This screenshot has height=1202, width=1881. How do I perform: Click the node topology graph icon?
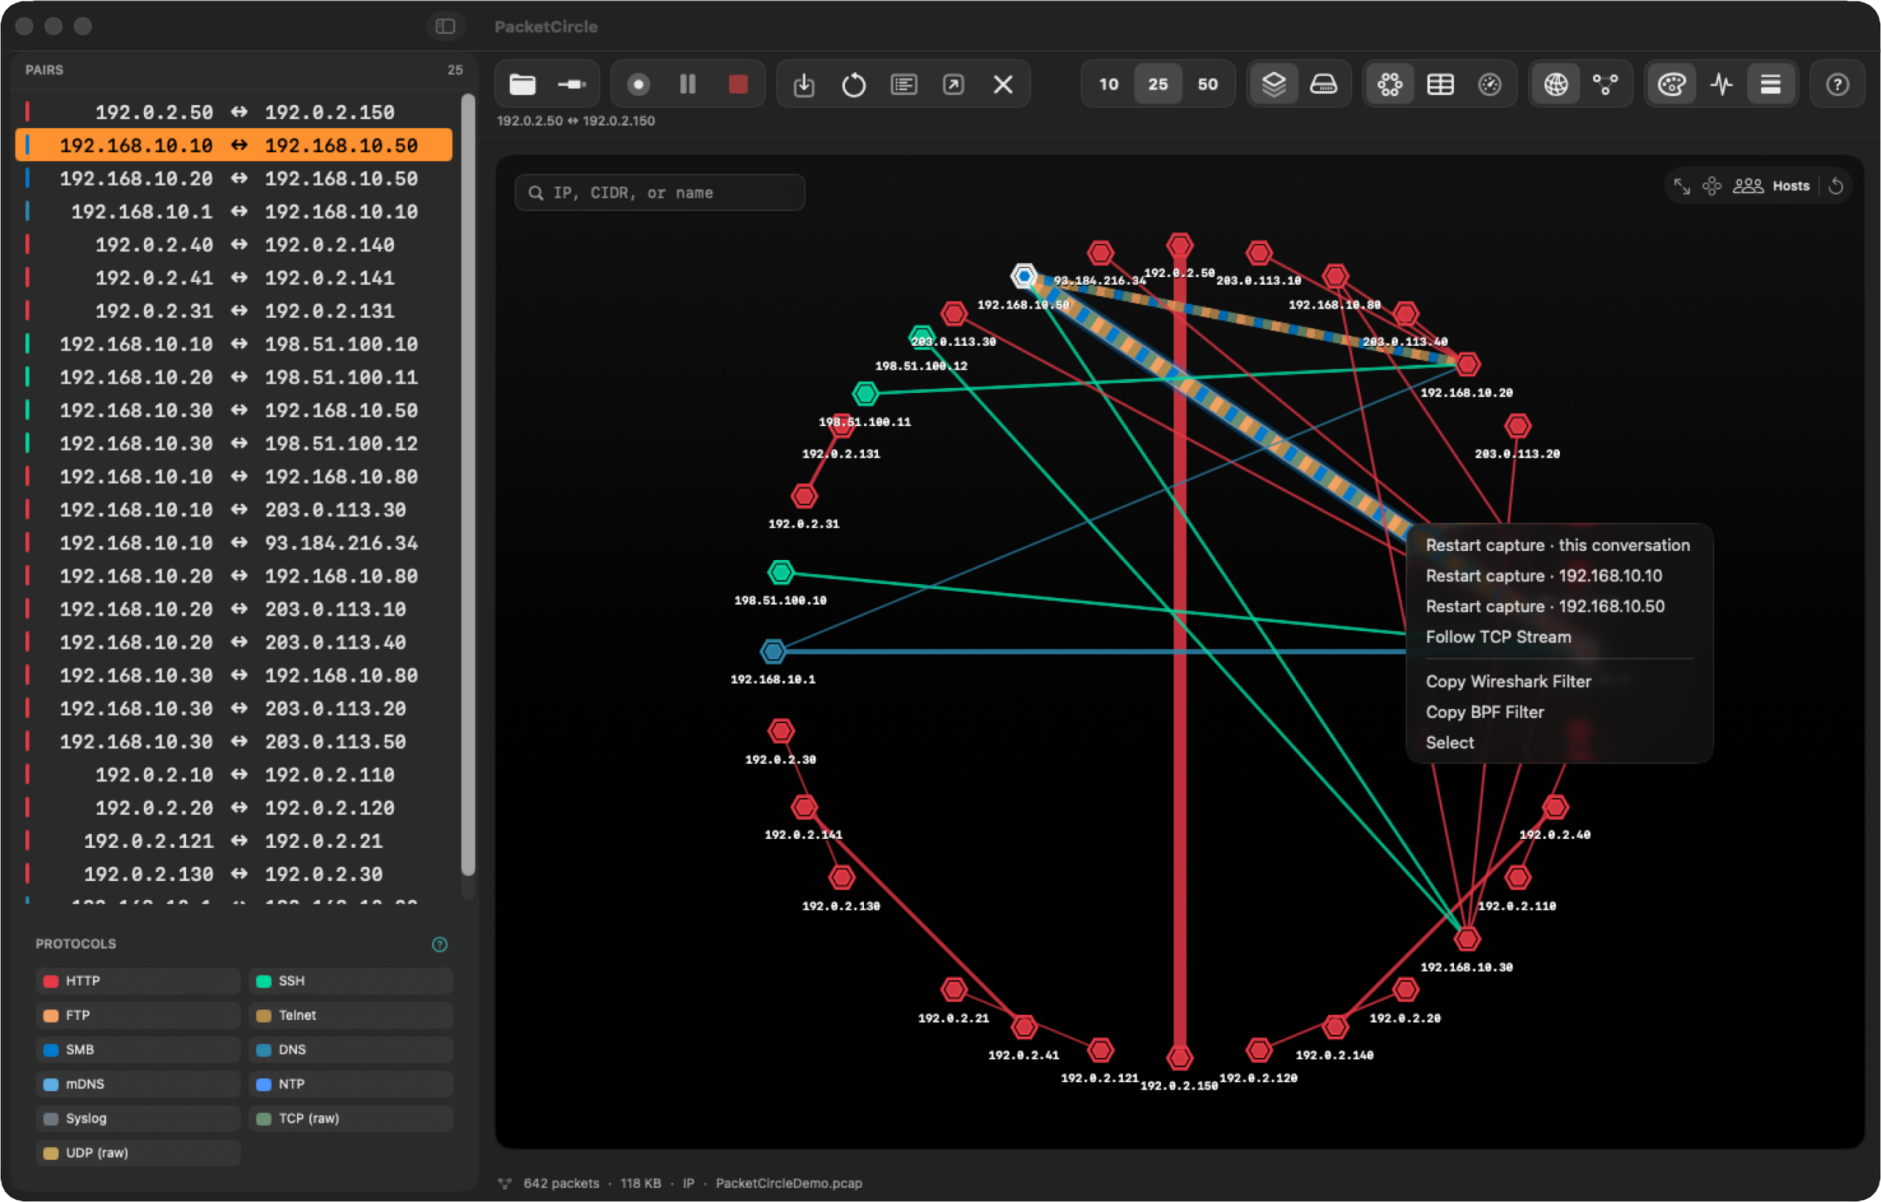coord(1605,84)
